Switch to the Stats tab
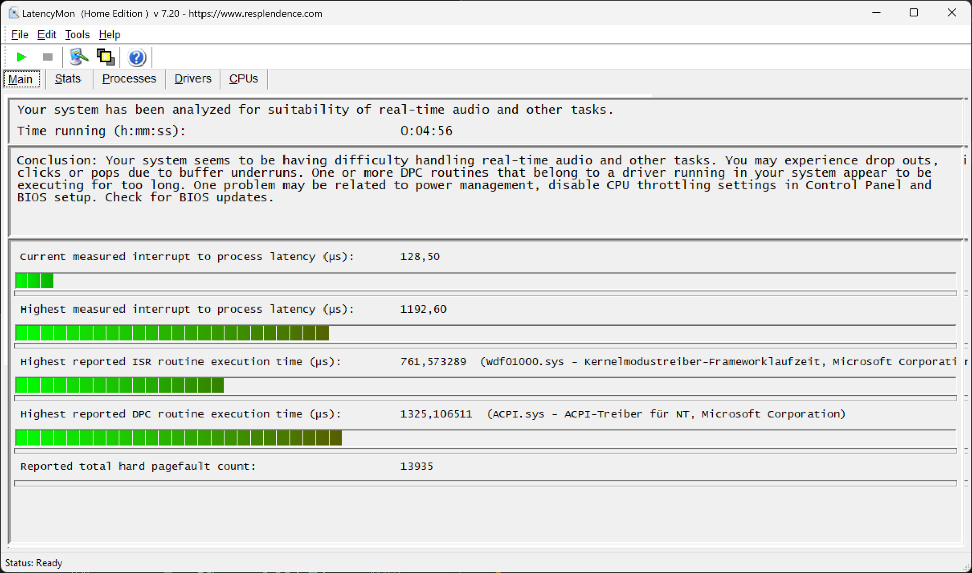Viewport: 972px width, 573px height. (68, 79)
